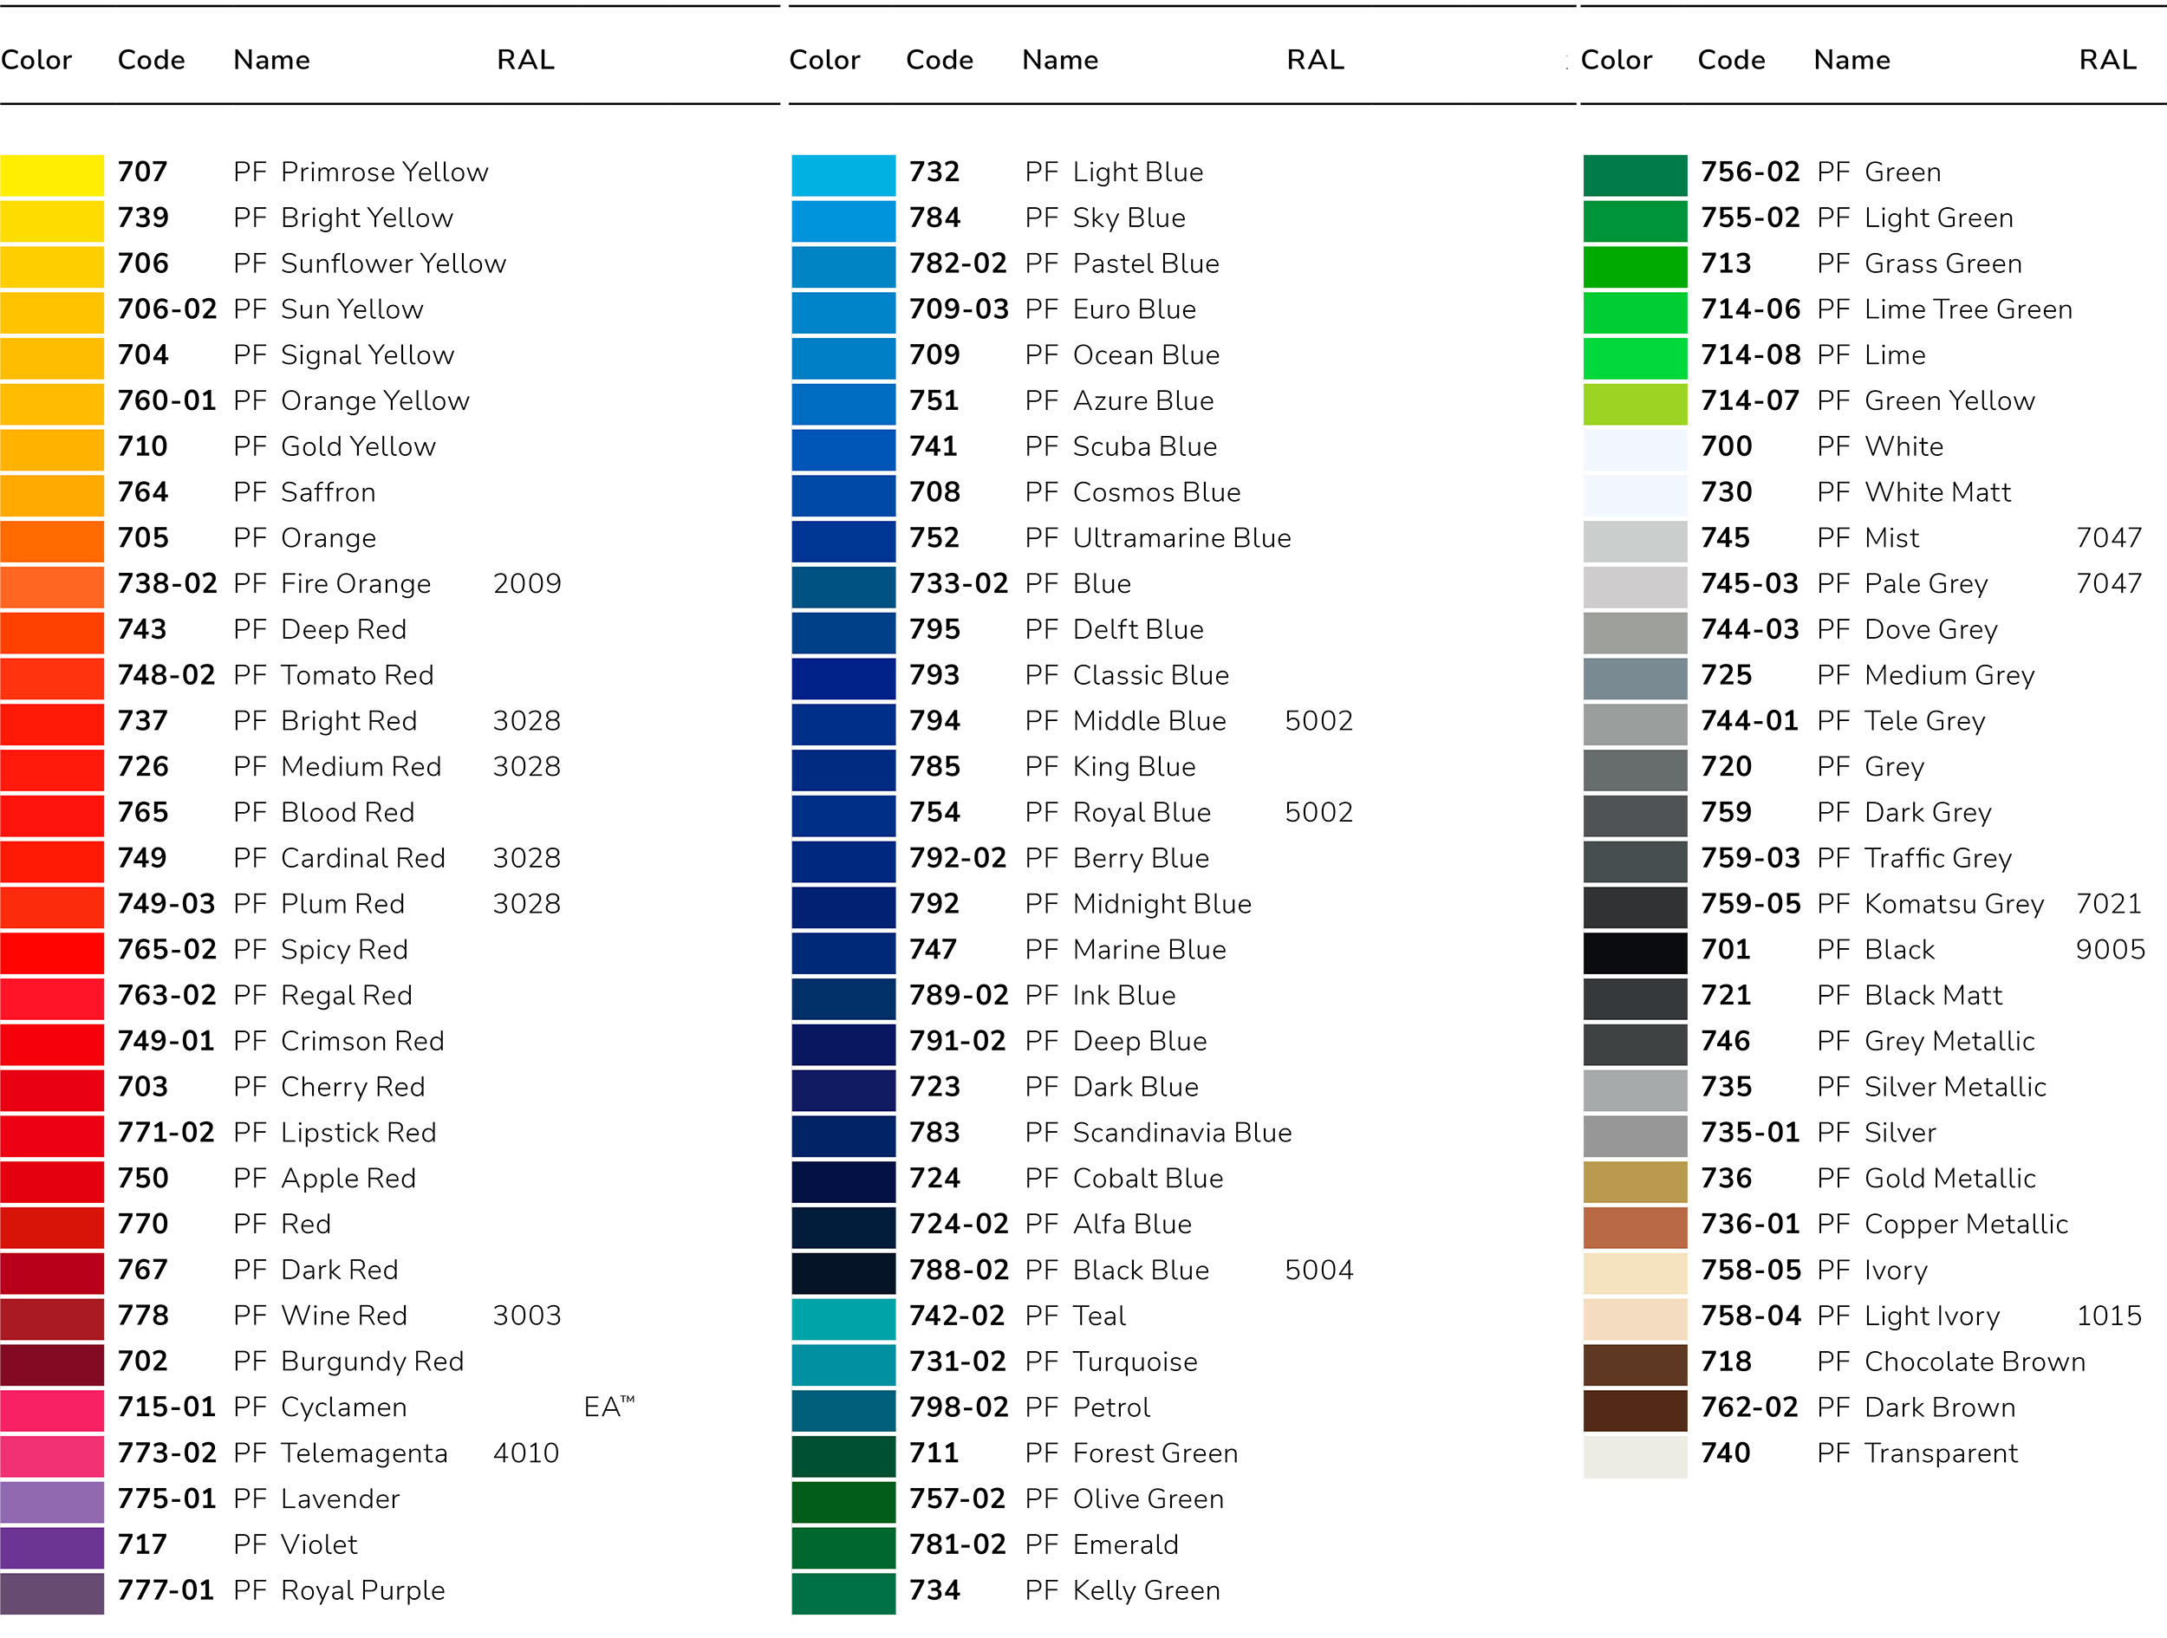Select the Royal Purple color swatch

pyautogui.click(x=52, y=1593)
